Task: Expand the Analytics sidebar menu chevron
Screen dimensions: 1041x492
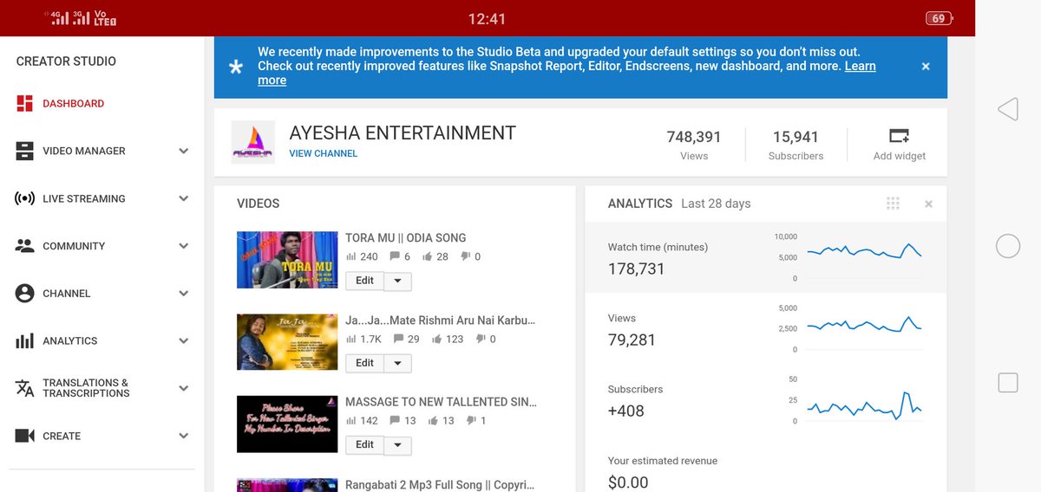Action: [x=184, y=341]
